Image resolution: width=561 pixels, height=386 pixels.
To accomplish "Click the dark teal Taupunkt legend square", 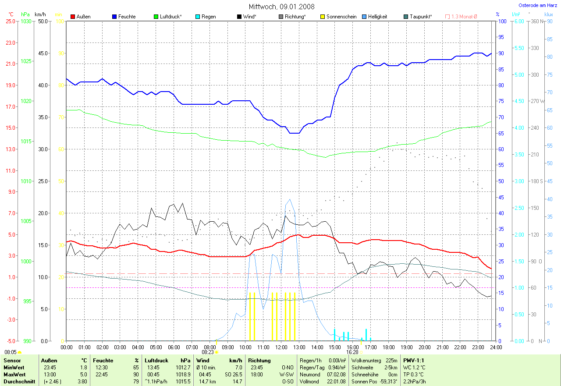I will [x=406, y=17].
